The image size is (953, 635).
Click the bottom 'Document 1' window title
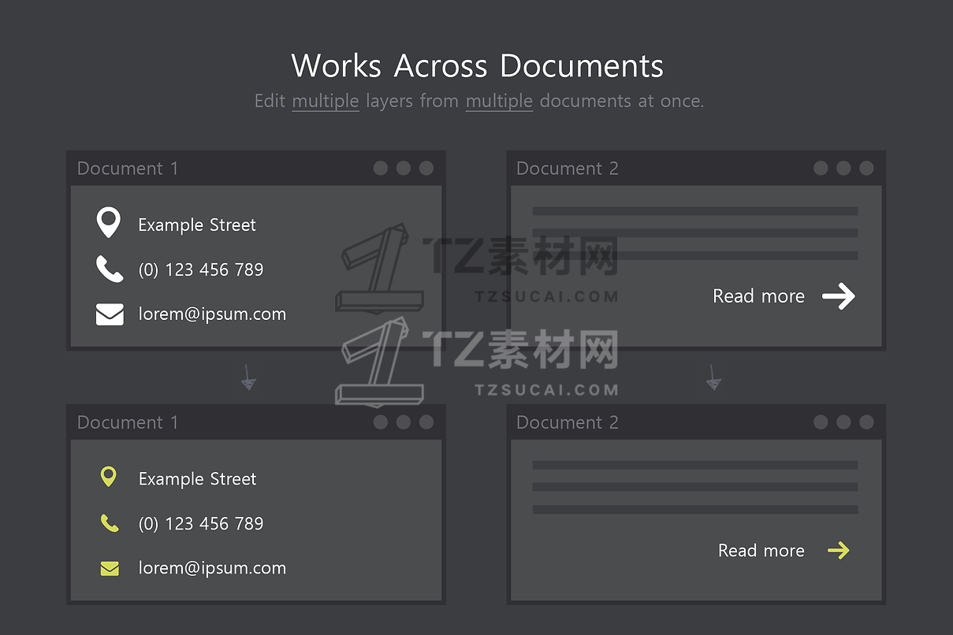[128, 422]
